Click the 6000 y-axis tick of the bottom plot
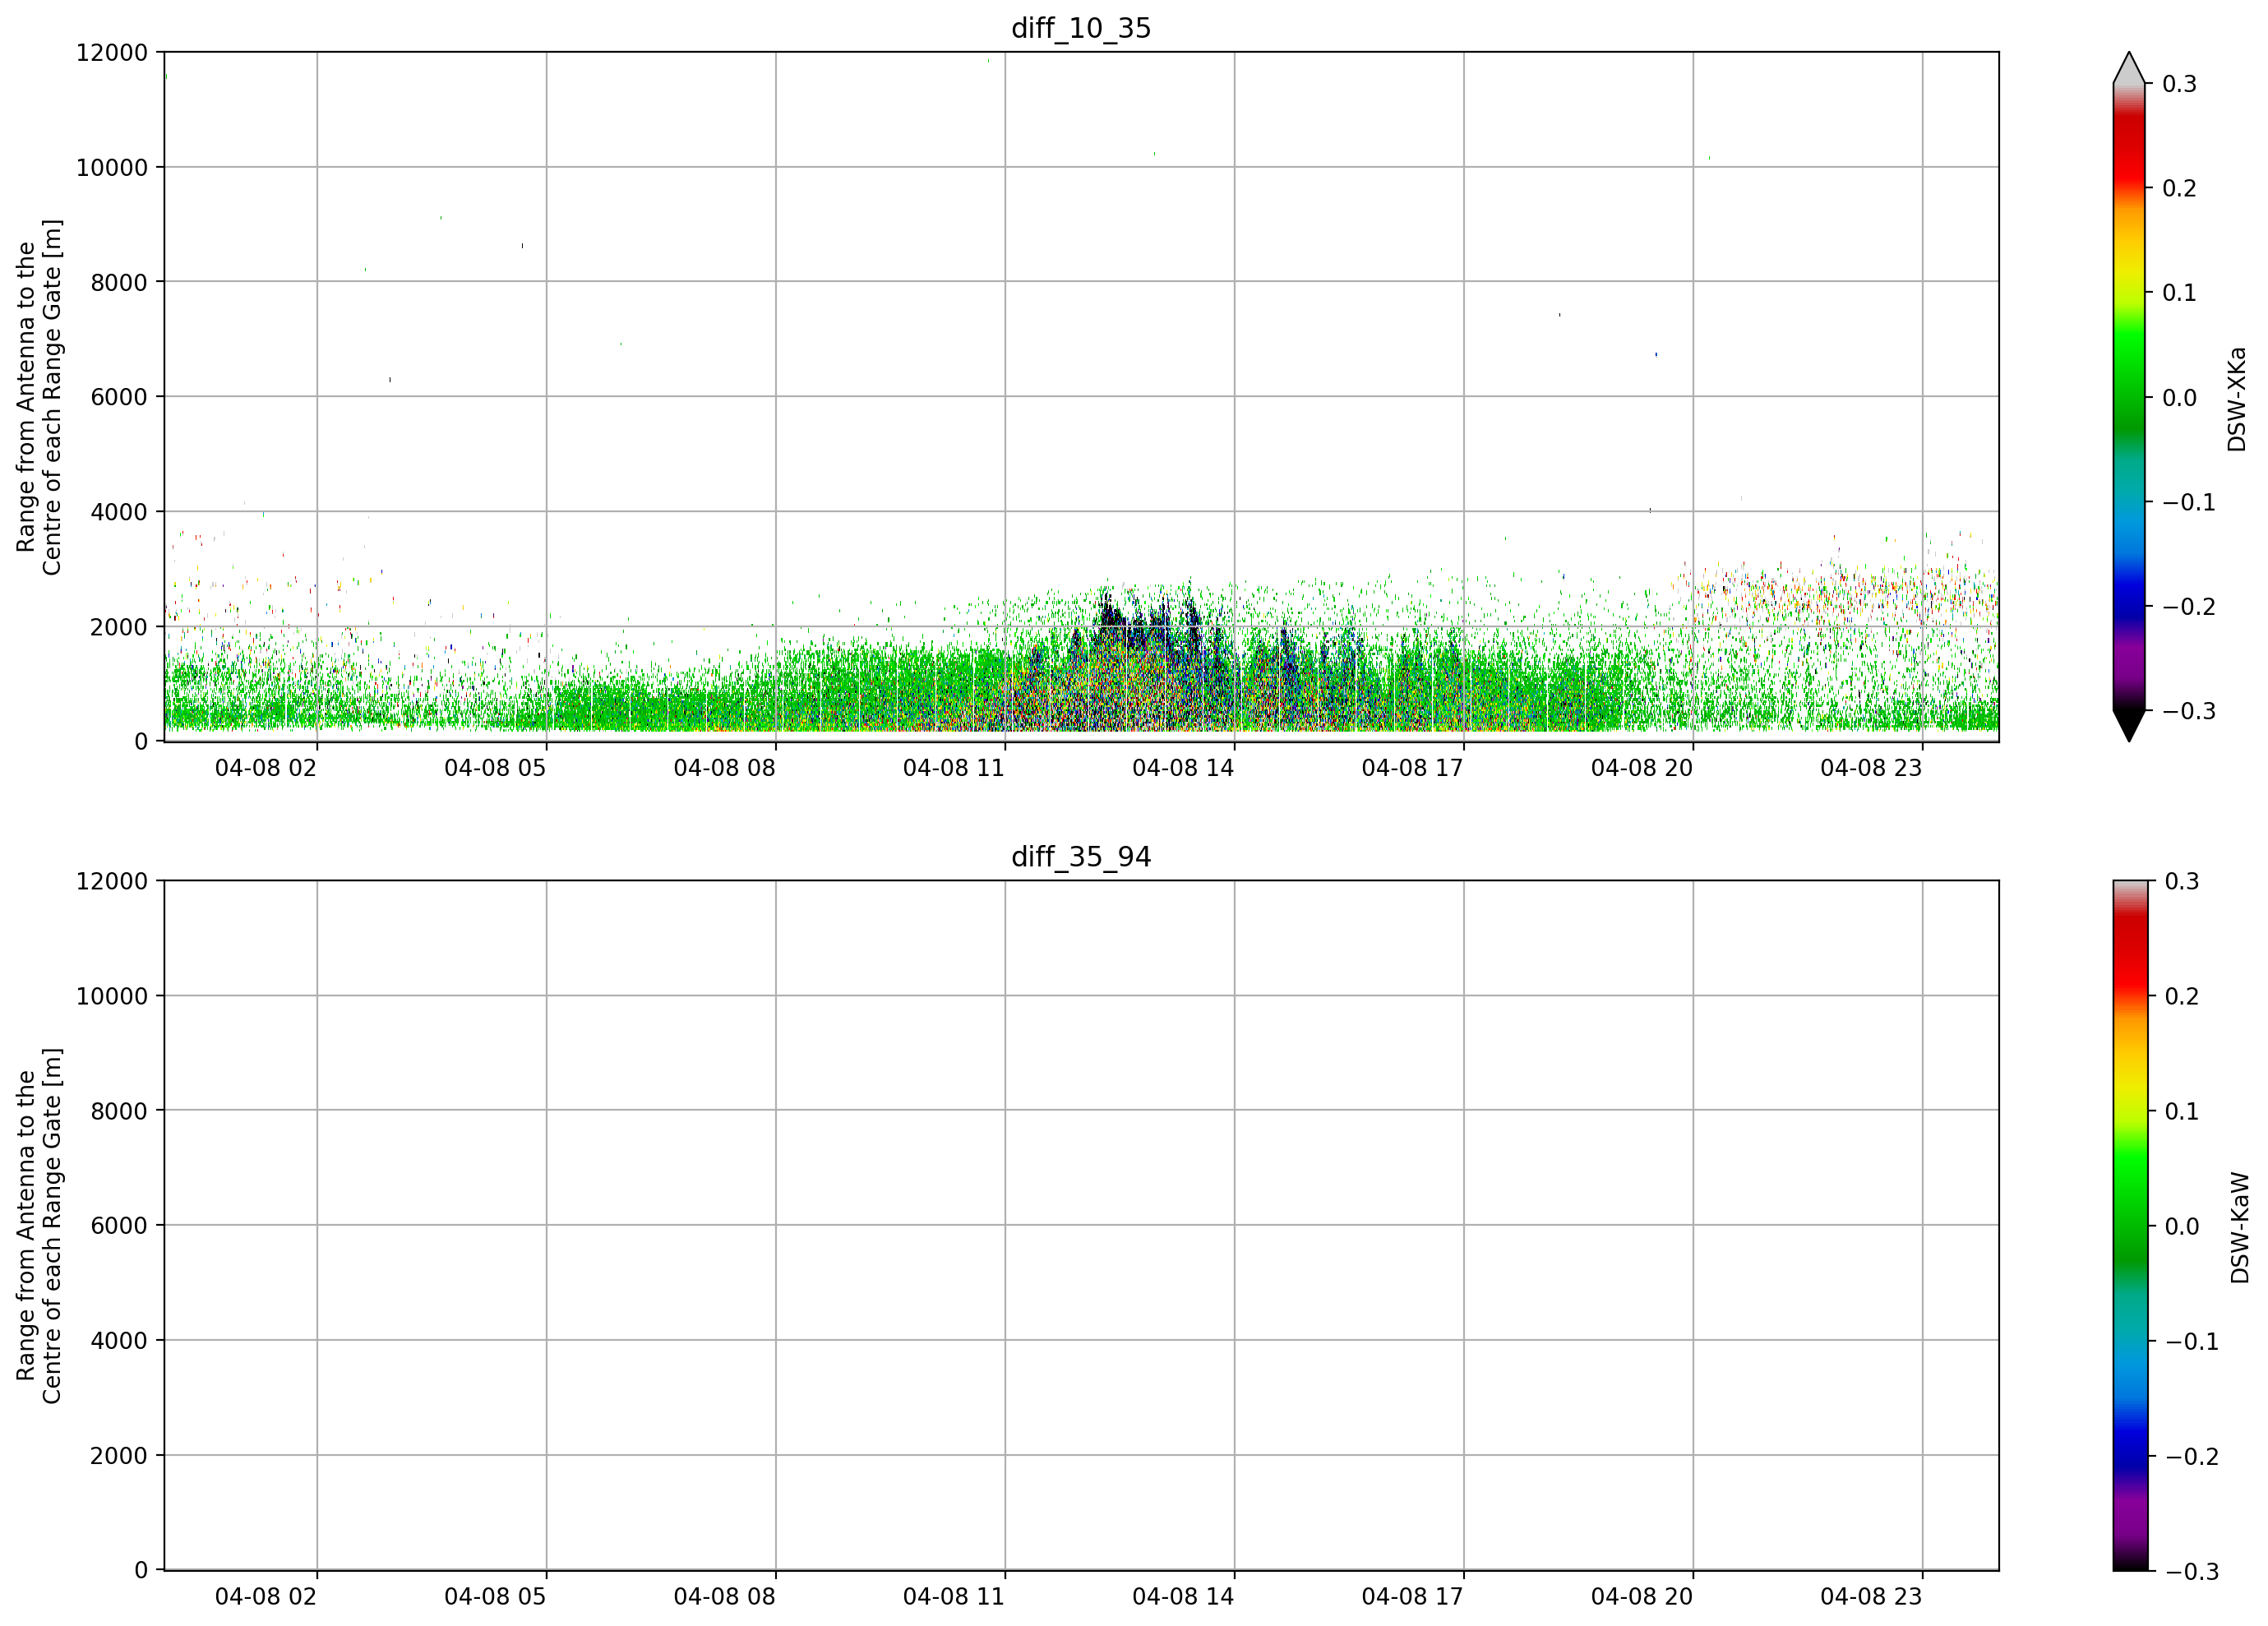 [119, 1226]
